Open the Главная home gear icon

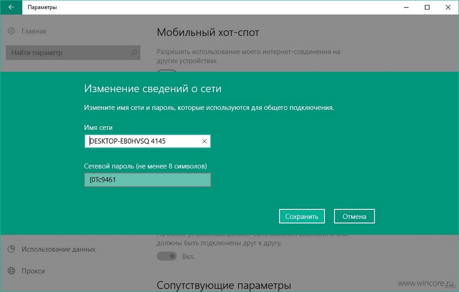(x=11, y=31)
